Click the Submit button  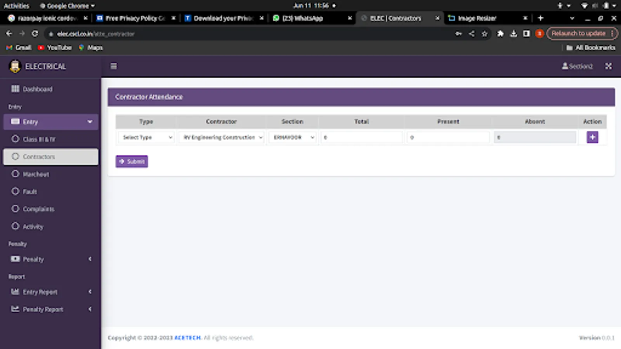[132, 161]
